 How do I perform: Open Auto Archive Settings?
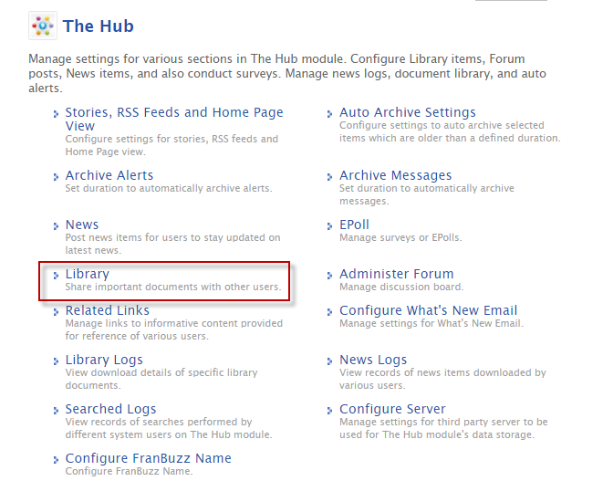tap(407, 112)
